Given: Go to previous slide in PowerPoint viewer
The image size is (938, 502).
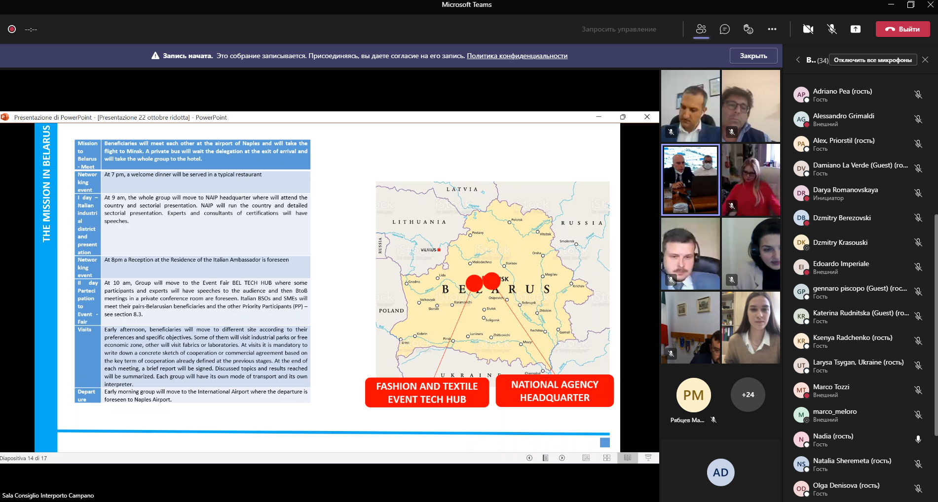Looking at the screenshot, I should pos(529,458).
